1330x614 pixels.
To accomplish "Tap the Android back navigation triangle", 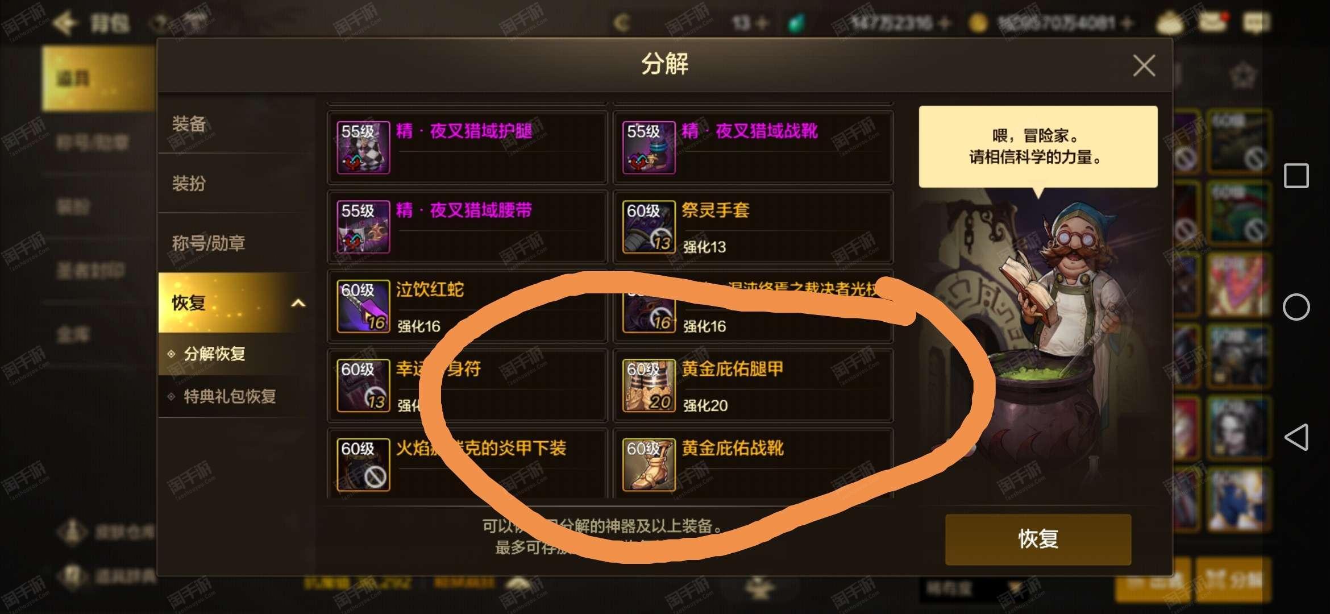I will tap(1296, 437).
